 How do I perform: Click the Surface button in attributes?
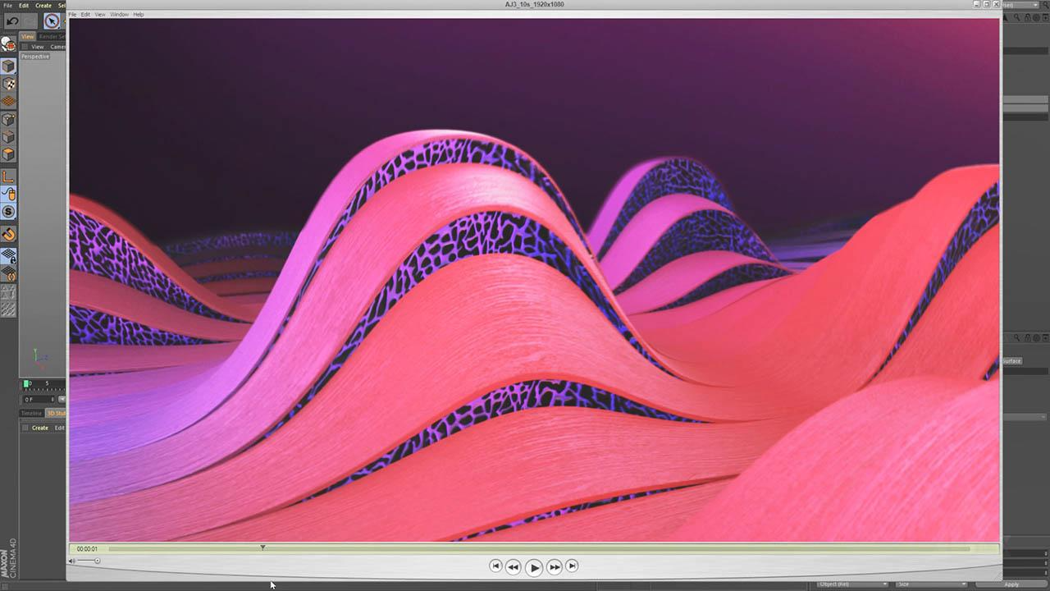click(x=1012, y=361)
